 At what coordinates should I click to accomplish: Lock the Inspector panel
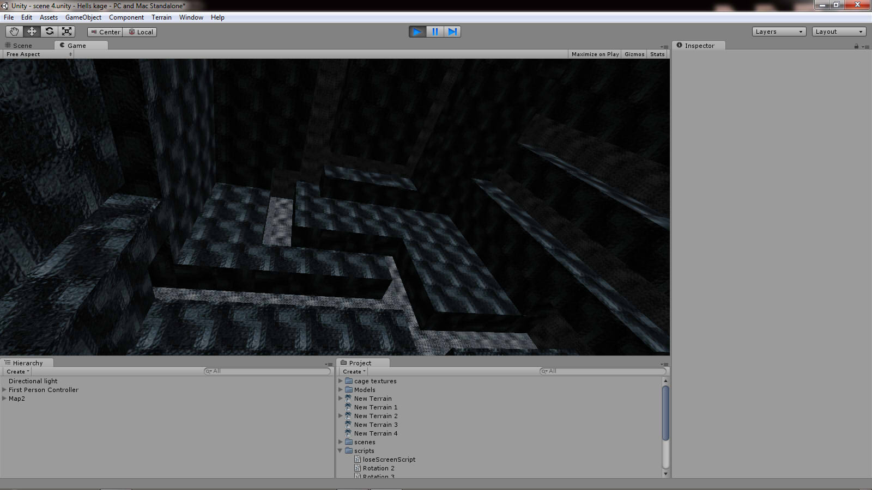click(x=856, y=46)
